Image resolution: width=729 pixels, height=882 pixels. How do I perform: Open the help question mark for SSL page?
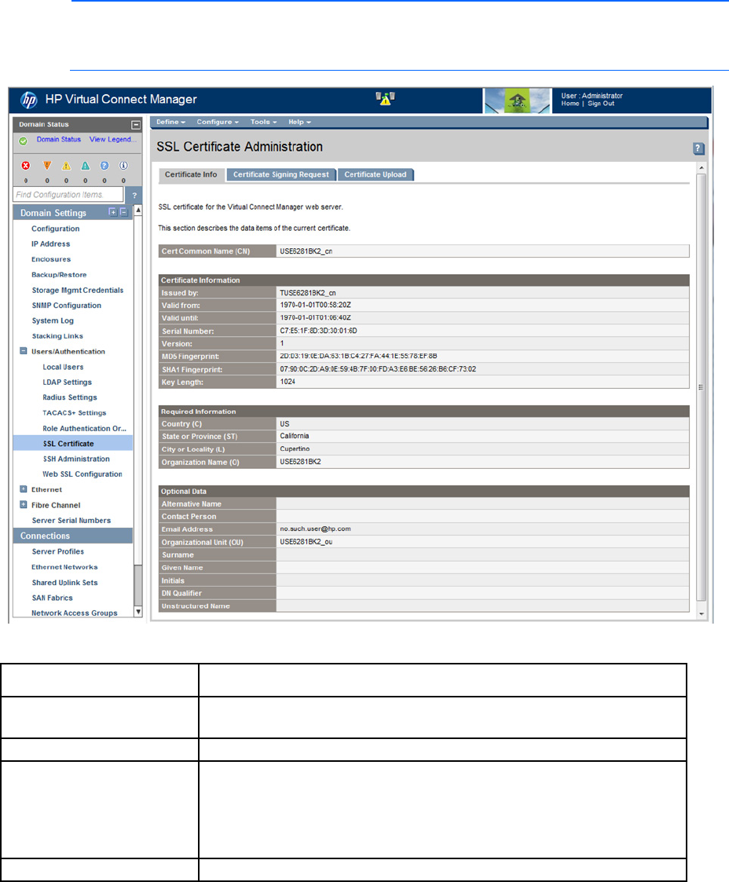click(x=698, y=148)
